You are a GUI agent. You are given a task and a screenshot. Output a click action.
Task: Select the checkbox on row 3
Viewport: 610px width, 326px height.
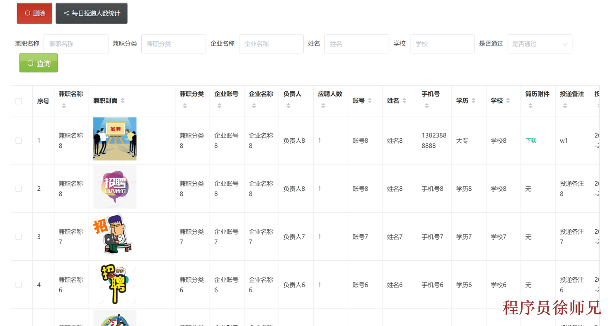pyautogui.click(x=18, y=236)
